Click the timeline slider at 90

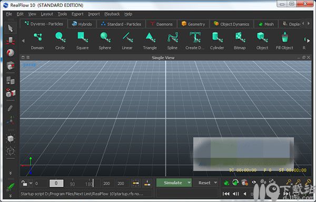pyautogui.click(x=72, y=184)
